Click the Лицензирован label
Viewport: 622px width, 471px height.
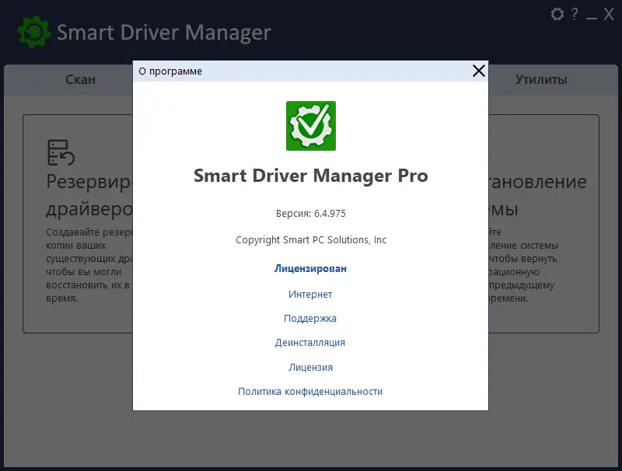309,268
